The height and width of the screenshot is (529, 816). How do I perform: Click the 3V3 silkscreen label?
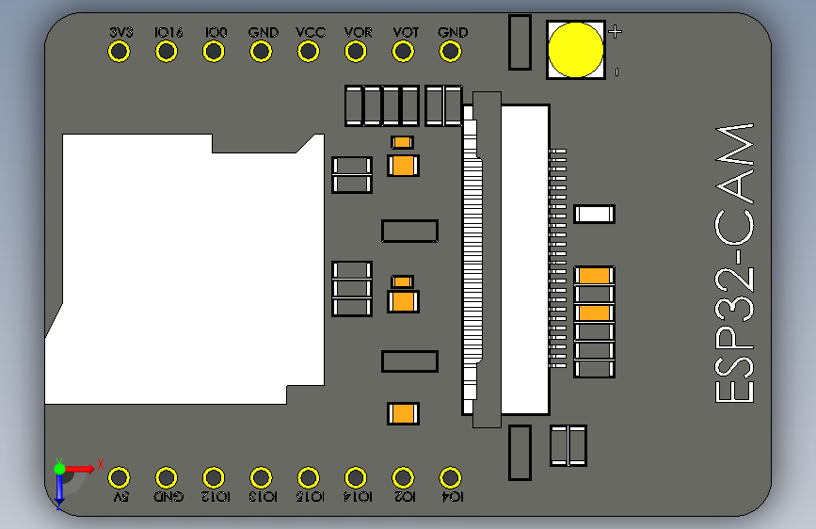121,32
